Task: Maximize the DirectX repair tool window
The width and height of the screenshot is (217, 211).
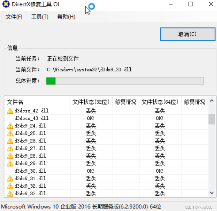Action: coord(191,4)
